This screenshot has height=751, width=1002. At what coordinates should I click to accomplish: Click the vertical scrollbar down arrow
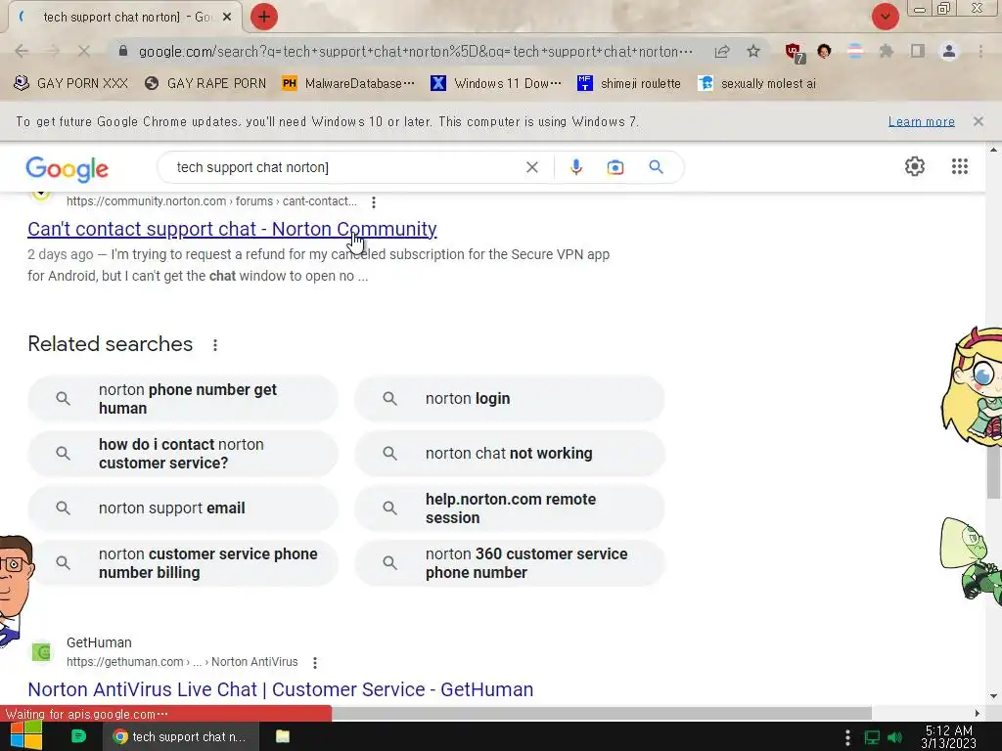(994, 696)
